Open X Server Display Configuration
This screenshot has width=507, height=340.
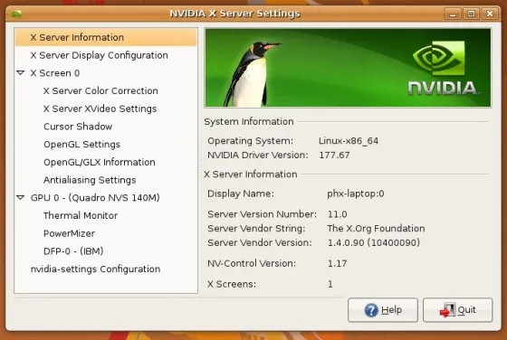pyautogui.click(x=99, y=55)
